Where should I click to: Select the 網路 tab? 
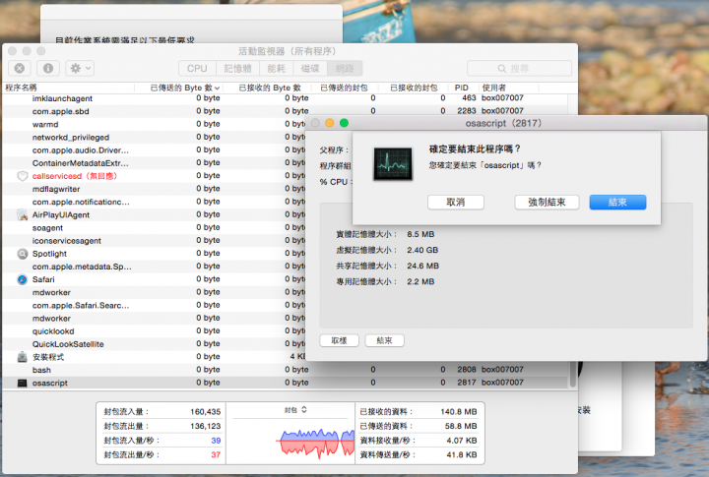tap(345, 68)
